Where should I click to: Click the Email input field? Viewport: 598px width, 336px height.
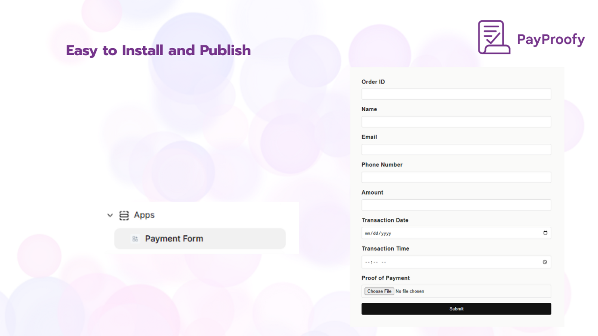tap(456, 149)
